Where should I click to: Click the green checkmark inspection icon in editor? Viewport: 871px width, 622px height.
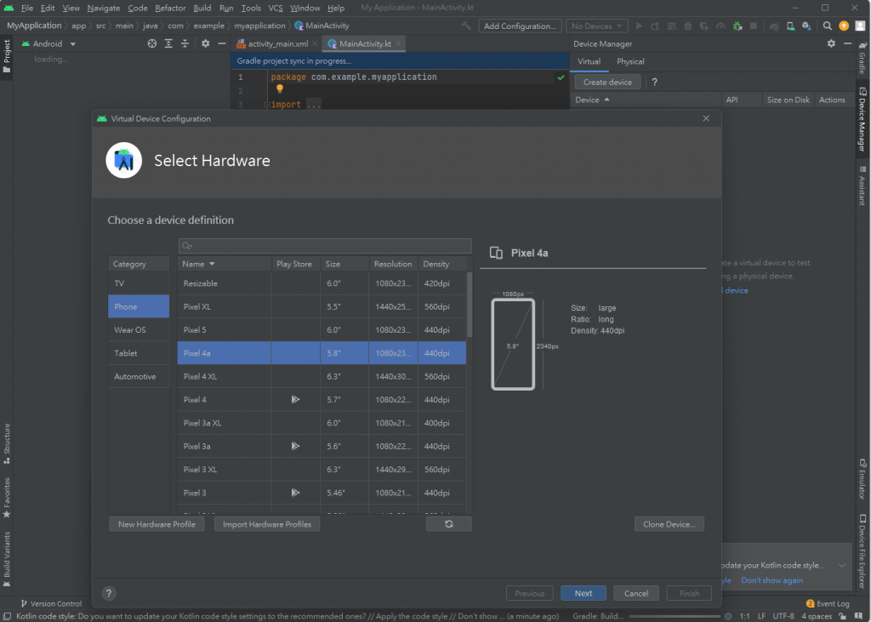(561, 77)
